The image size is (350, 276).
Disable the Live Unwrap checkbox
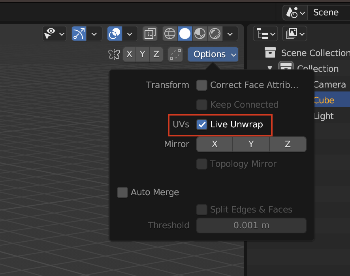(202, 124)
